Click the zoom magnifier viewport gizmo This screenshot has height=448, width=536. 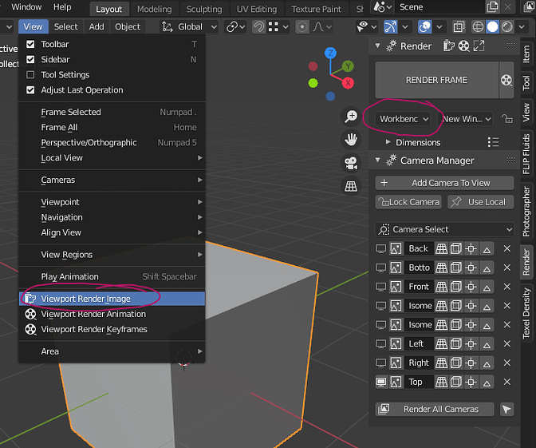351,117
